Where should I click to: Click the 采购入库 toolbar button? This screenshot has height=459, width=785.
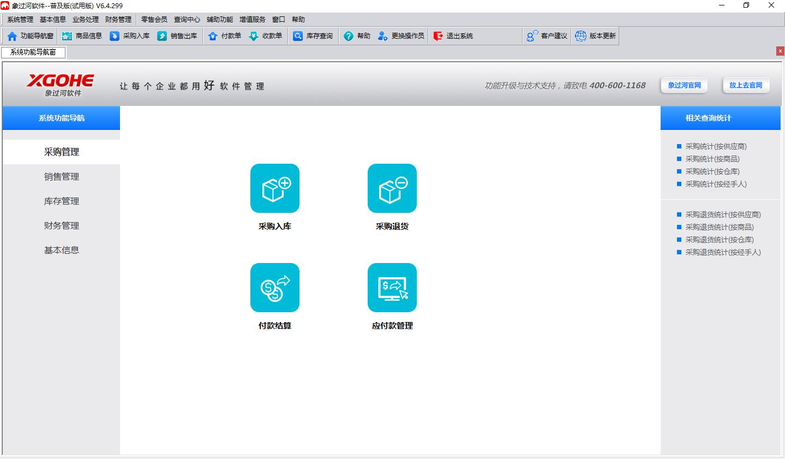pyautogui.click(x=130, y=36)
